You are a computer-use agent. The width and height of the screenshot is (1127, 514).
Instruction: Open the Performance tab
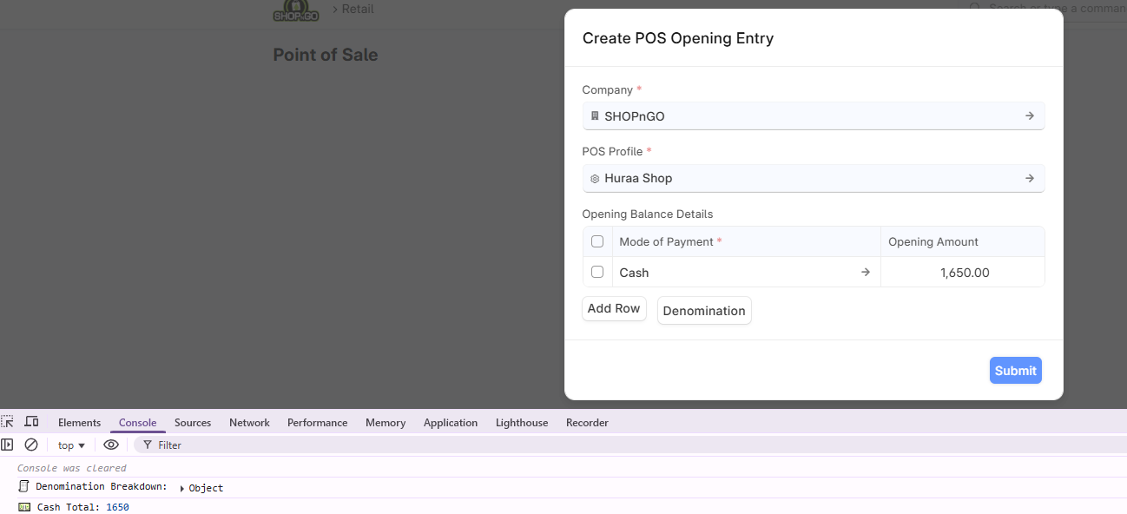pos(318,423)
